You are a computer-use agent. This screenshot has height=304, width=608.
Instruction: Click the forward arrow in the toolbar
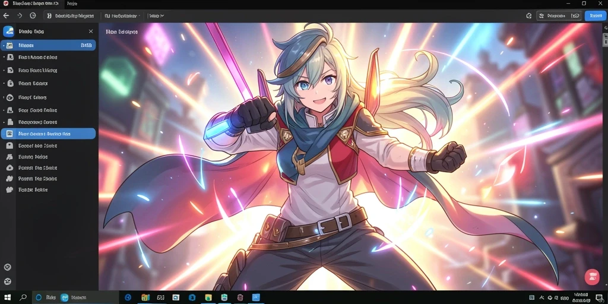click(20, 15)
